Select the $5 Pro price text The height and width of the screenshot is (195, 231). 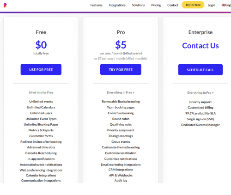coord(121,45)
